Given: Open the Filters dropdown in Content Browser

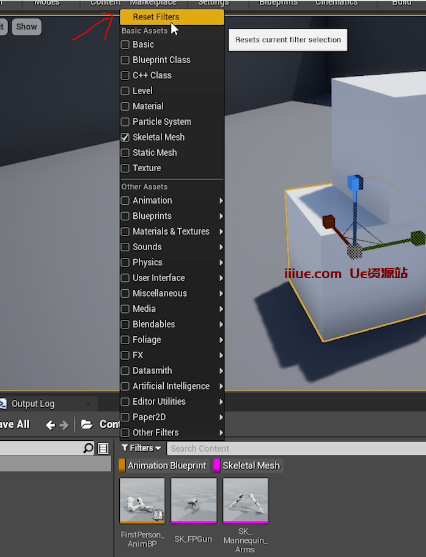Looking at the screenshot, I should click(x=141, y=448).
